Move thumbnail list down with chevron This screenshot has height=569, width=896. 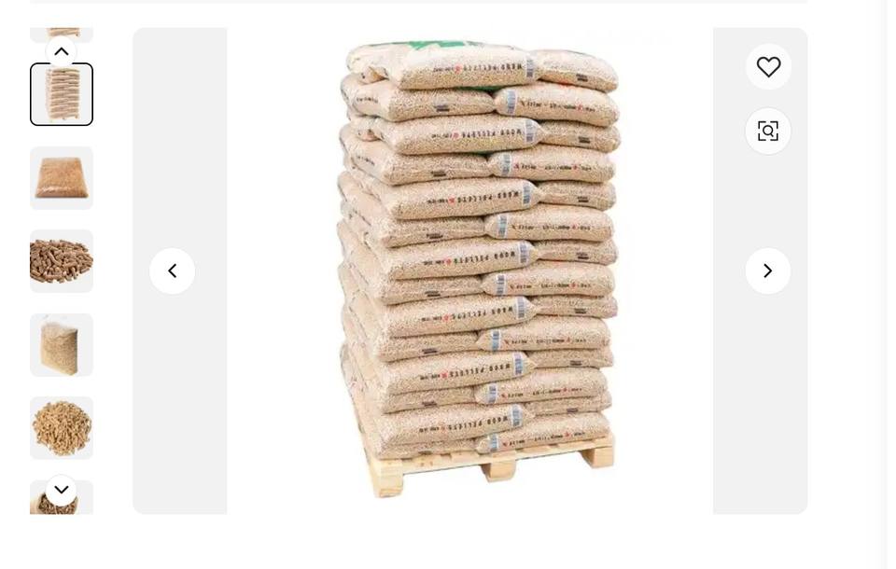pyautogui.click(x=62, y=490)
